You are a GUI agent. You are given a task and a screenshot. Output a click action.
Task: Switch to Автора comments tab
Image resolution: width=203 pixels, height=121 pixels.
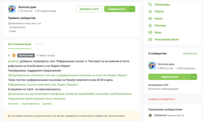[x=39, y=44]
